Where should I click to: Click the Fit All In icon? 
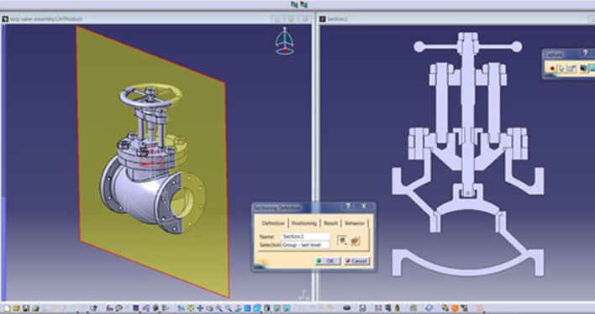click(191, 308)
